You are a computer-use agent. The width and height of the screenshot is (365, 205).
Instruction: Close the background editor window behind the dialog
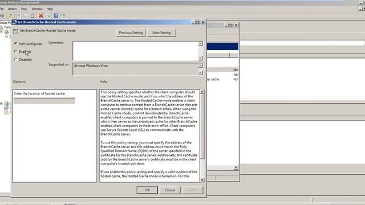(x=236, y=25)
